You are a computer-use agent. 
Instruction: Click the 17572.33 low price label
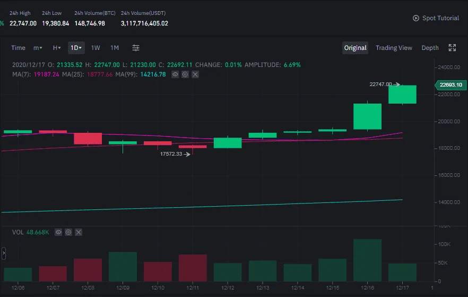click(171, 154)
